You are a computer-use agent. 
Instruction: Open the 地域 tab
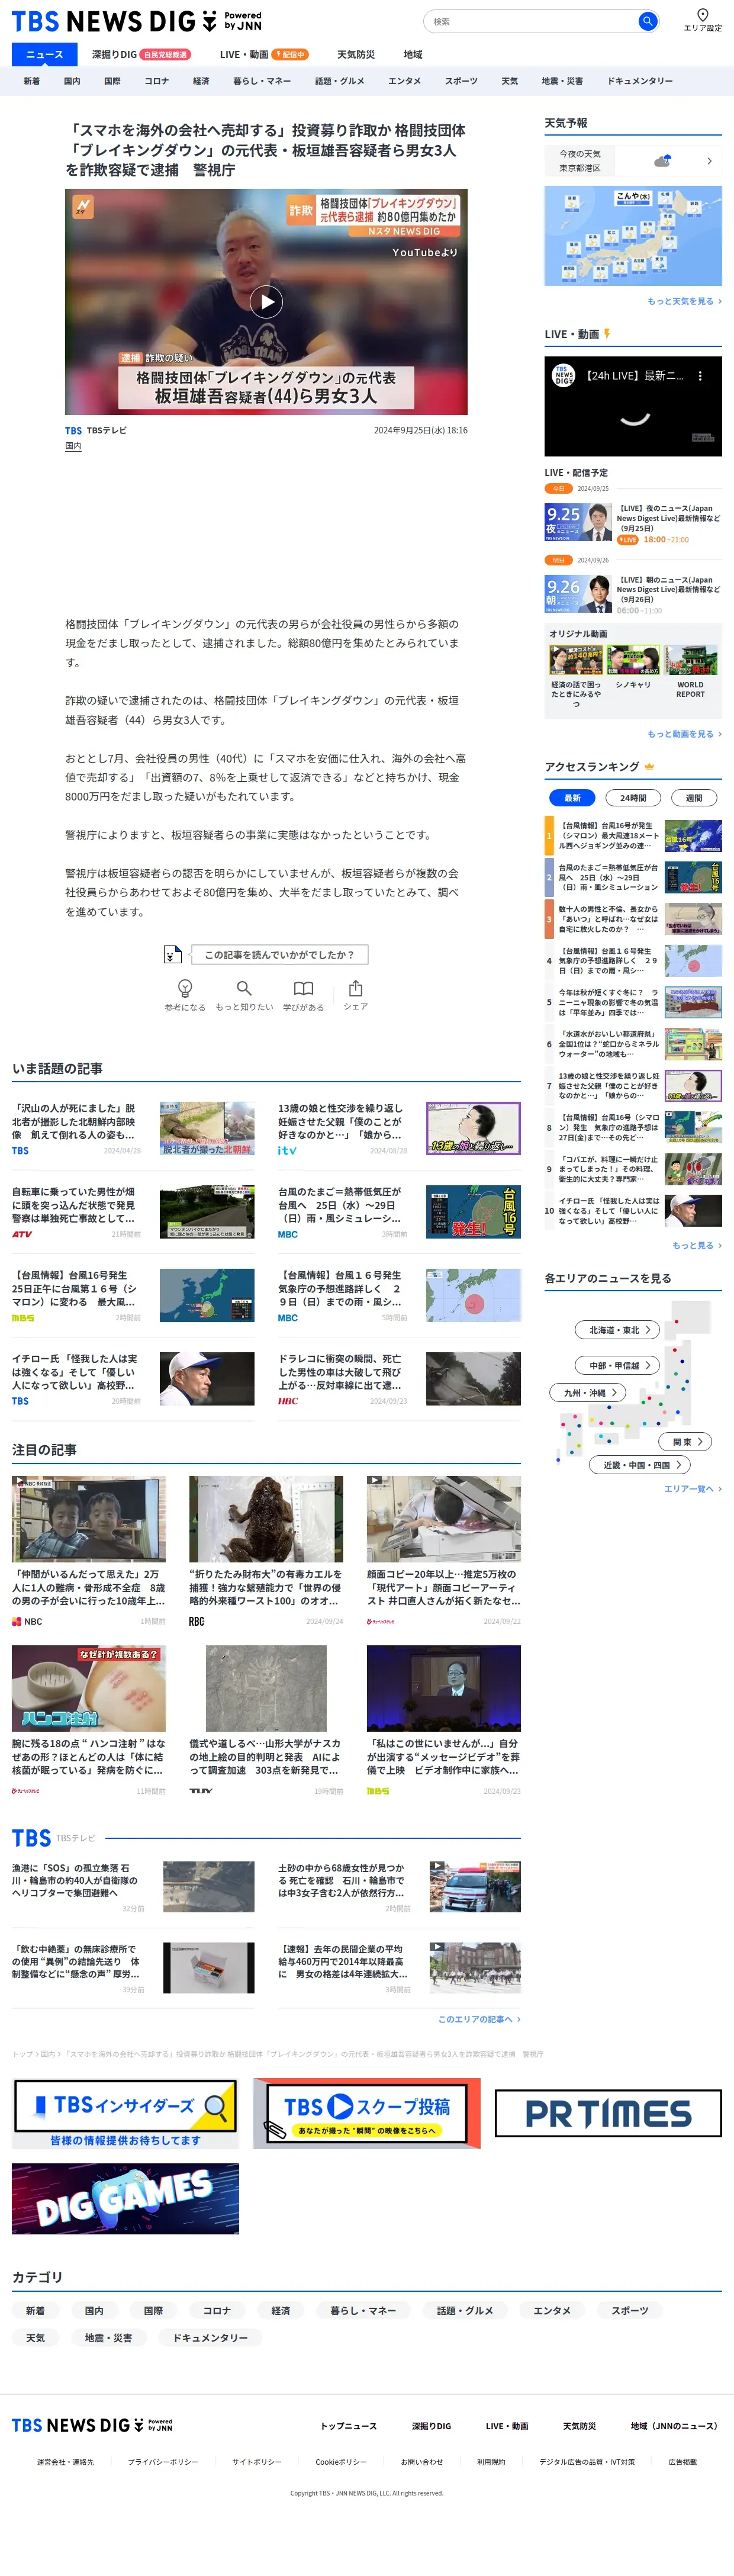(413, 54)
